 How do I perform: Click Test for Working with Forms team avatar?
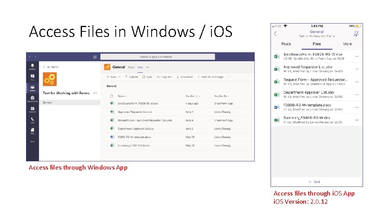[x=50, y=79]
